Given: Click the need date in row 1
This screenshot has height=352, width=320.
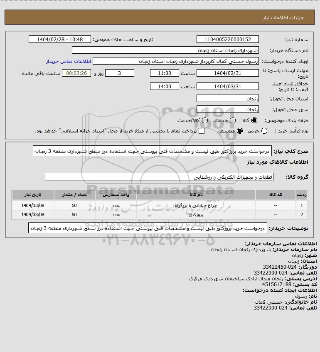Looking at the screenshot, I should click(33, 205).
